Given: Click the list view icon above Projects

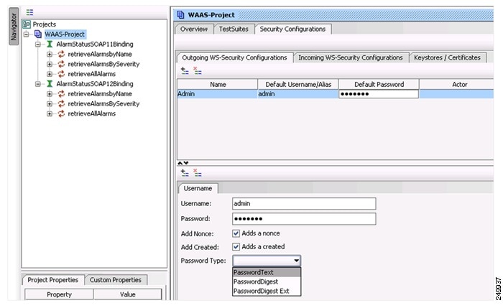Looking at the screenshot, I should point(29,12).
